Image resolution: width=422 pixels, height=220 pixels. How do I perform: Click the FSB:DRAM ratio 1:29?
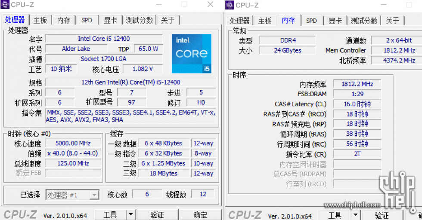[357, 94]
